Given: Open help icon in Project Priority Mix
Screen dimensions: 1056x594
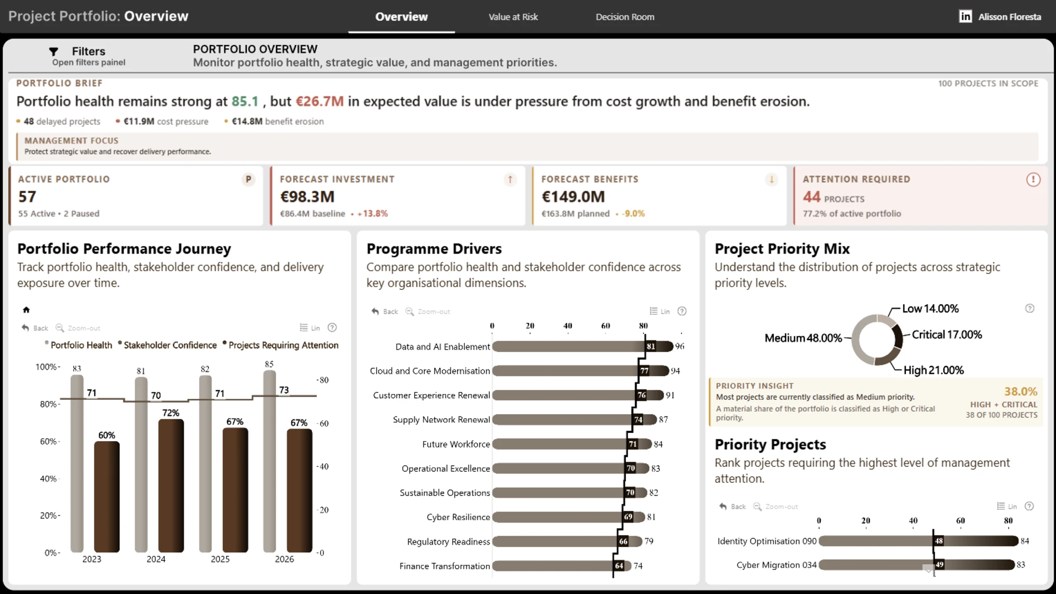Looking at the screenshot, I should click(x=1030, y=308).
